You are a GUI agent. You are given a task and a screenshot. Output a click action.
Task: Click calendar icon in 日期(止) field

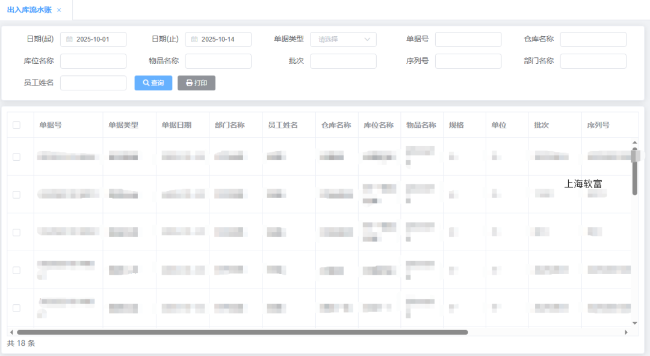click(194, 40)
